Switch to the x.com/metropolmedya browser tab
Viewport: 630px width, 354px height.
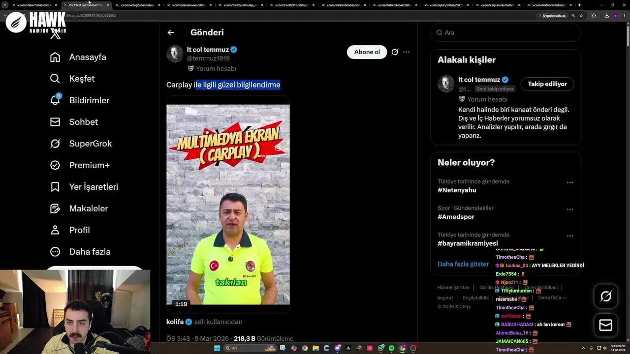[240, 5]
